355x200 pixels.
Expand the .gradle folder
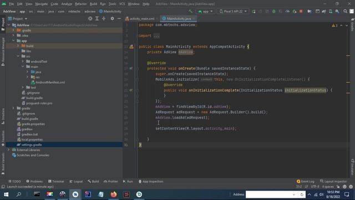[x=13, y=30]
